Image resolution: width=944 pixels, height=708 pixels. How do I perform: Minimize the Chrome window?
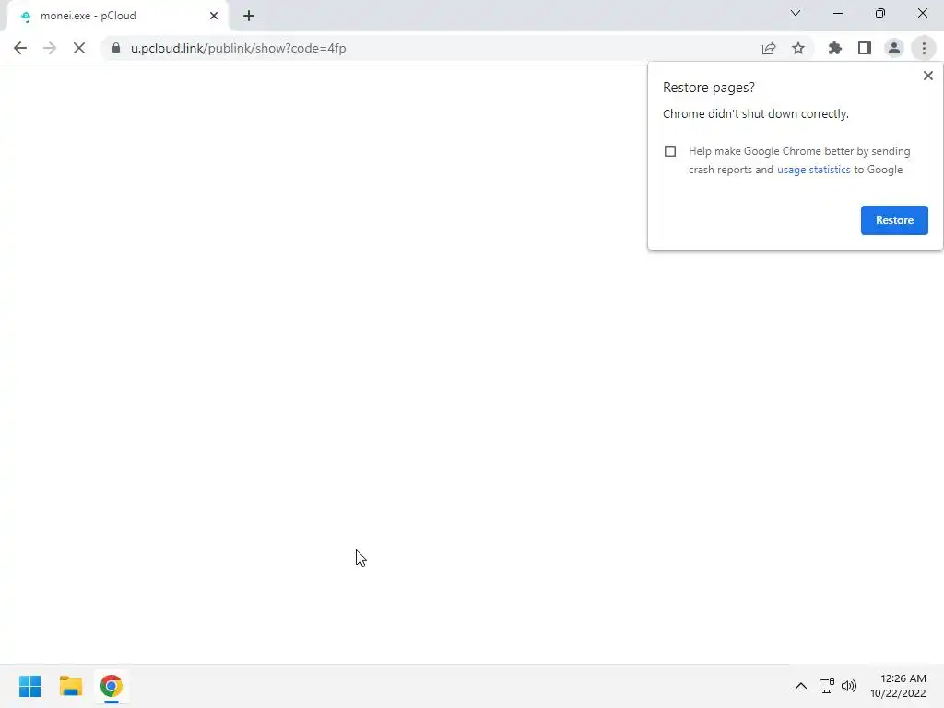point(837,13)
